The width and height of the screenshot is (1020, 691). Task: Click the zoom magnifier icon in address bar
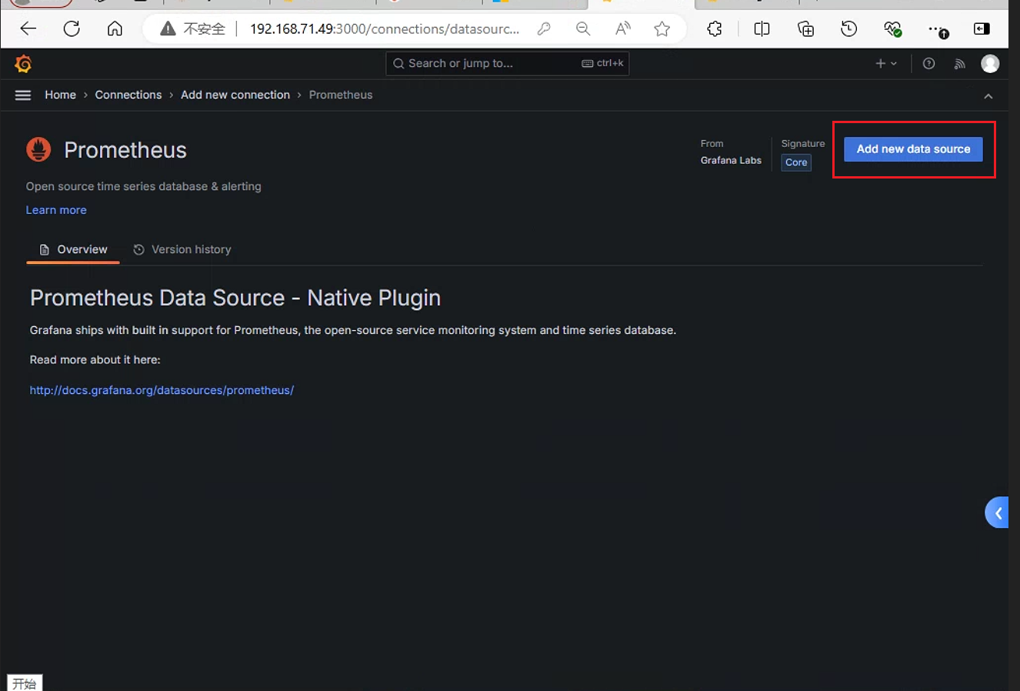click(583, 28)
